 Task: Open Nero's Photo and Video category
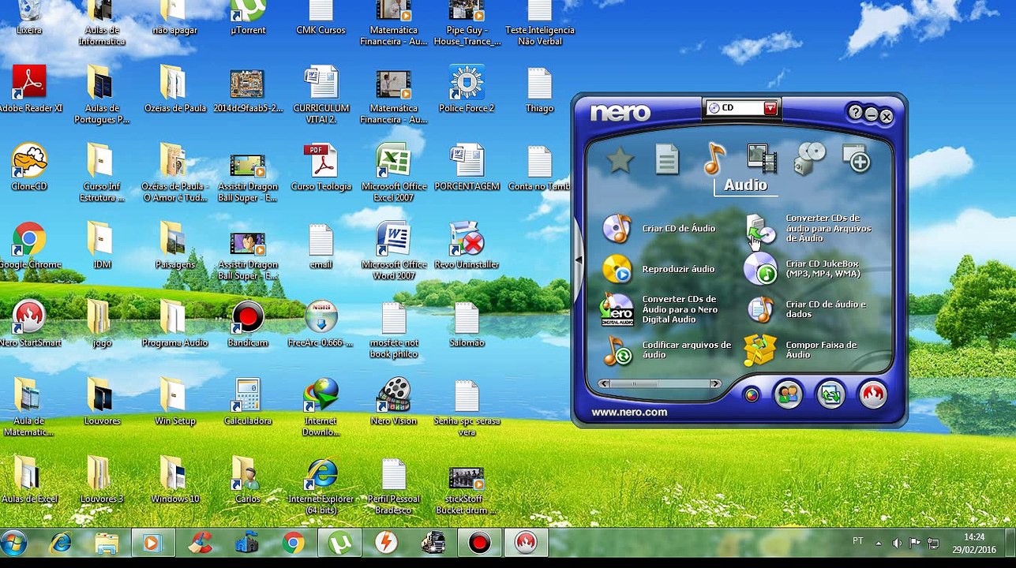coord(762,159)
